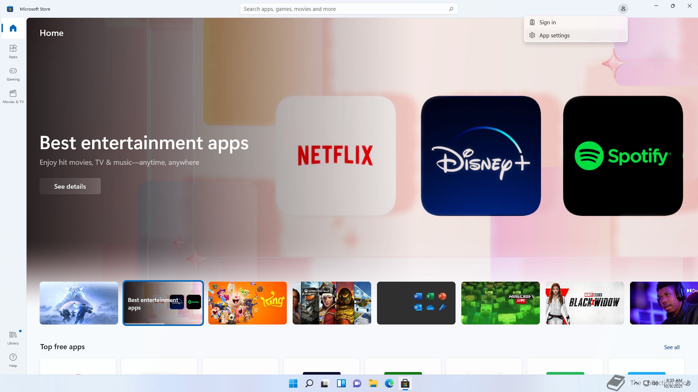The width and height of the screenshot is (698, 392).
Task: Open the Spotify app tile
Action: [x=623, y=156]
